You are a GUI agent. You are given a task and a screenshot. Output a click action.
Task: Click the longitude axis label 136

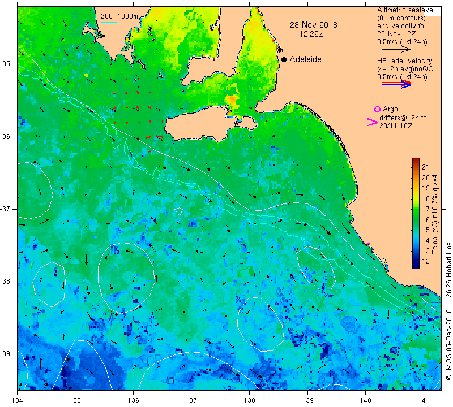pos(133,400)
